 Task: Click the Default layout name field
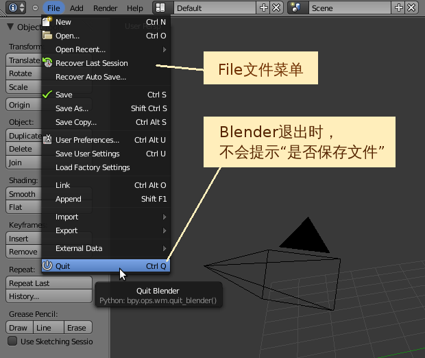(215, 8)
